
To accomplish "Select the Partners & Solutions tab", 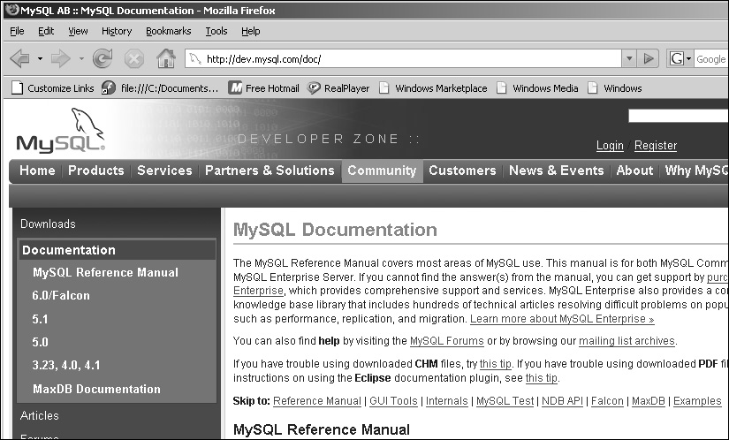I will 270,171.
